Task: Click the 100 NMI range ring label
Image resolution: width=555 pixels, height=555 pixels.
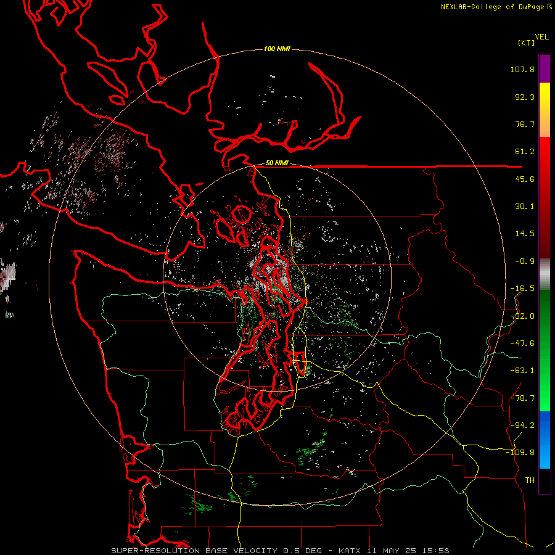Action: coord(277,49)
